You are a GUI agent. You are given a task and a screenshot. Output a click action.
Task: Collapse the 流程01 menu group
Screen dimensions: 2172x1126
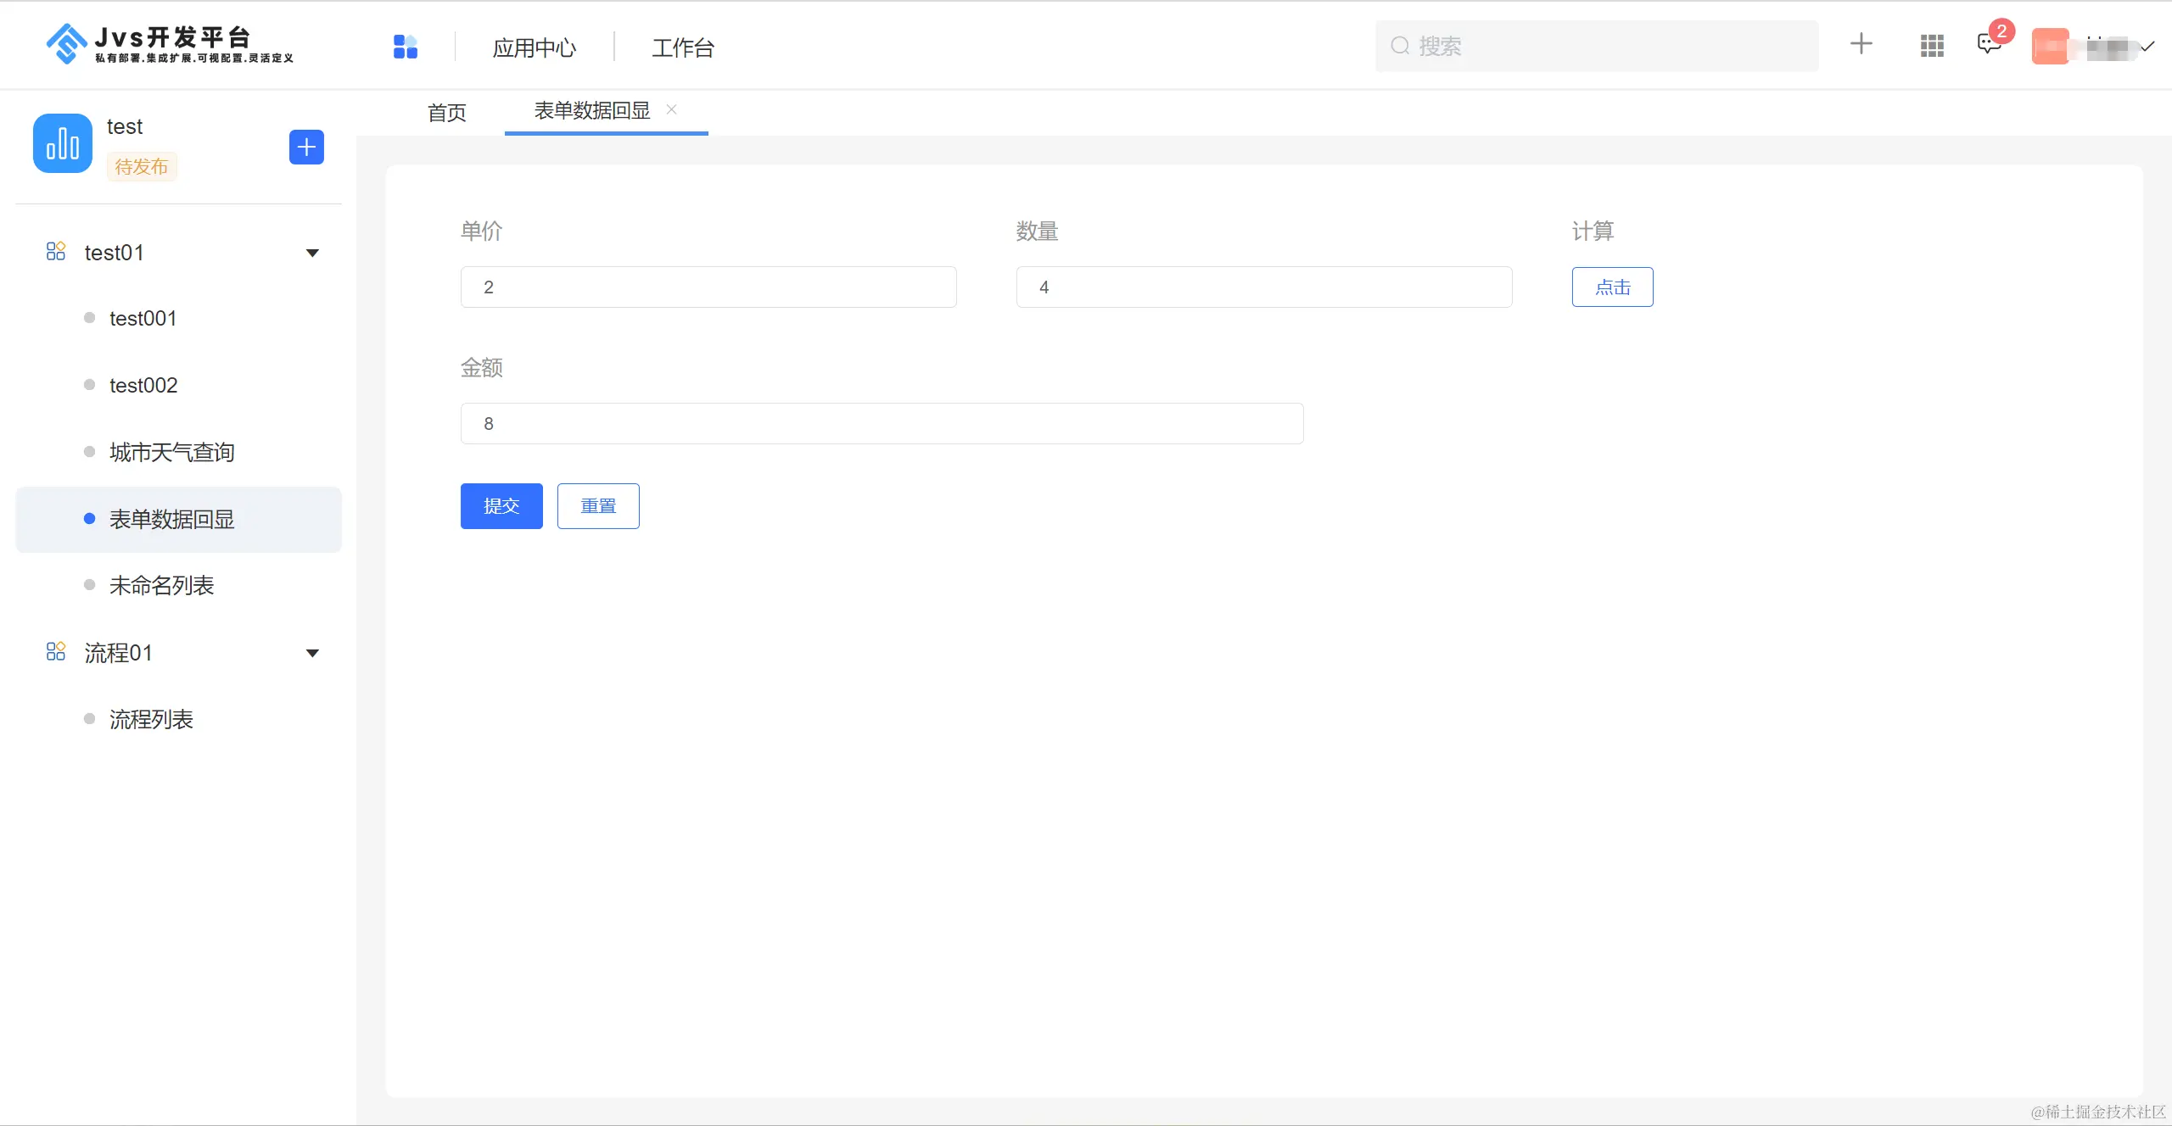point(312,653)
